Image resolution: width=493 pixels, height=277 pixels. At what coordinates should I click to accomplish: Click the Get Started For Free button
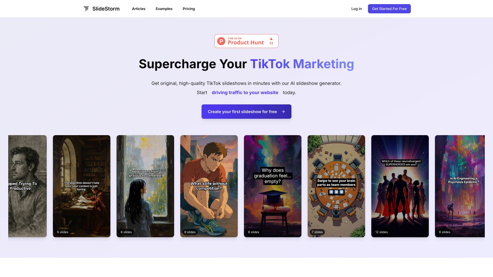click(x=389, y=9)
